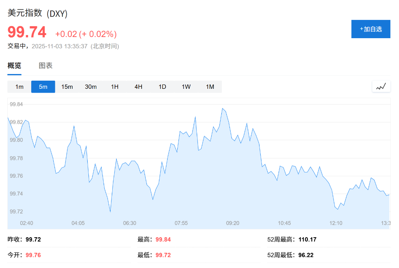Select the 1H timeframe
The image size is (399, 268).
115,86
